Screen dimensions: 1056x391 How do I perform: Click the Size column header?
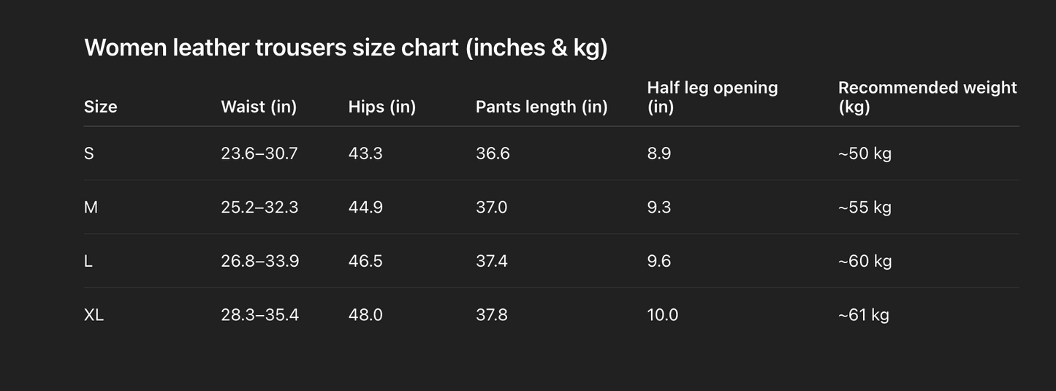pos(101,107)
